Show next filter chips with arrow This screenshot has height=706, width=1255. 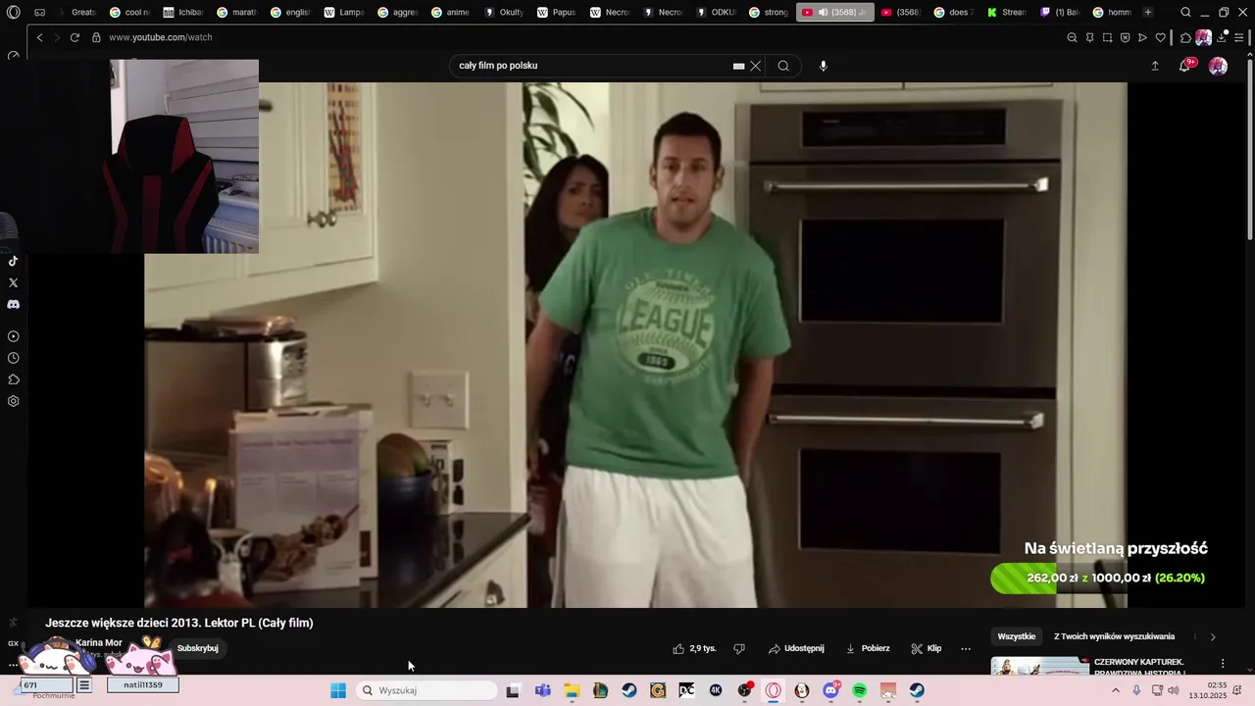point(1213,636)
